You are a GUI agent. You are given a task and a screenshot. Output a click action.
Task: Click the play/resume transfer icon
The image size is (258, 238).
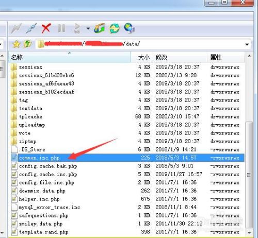77,28
